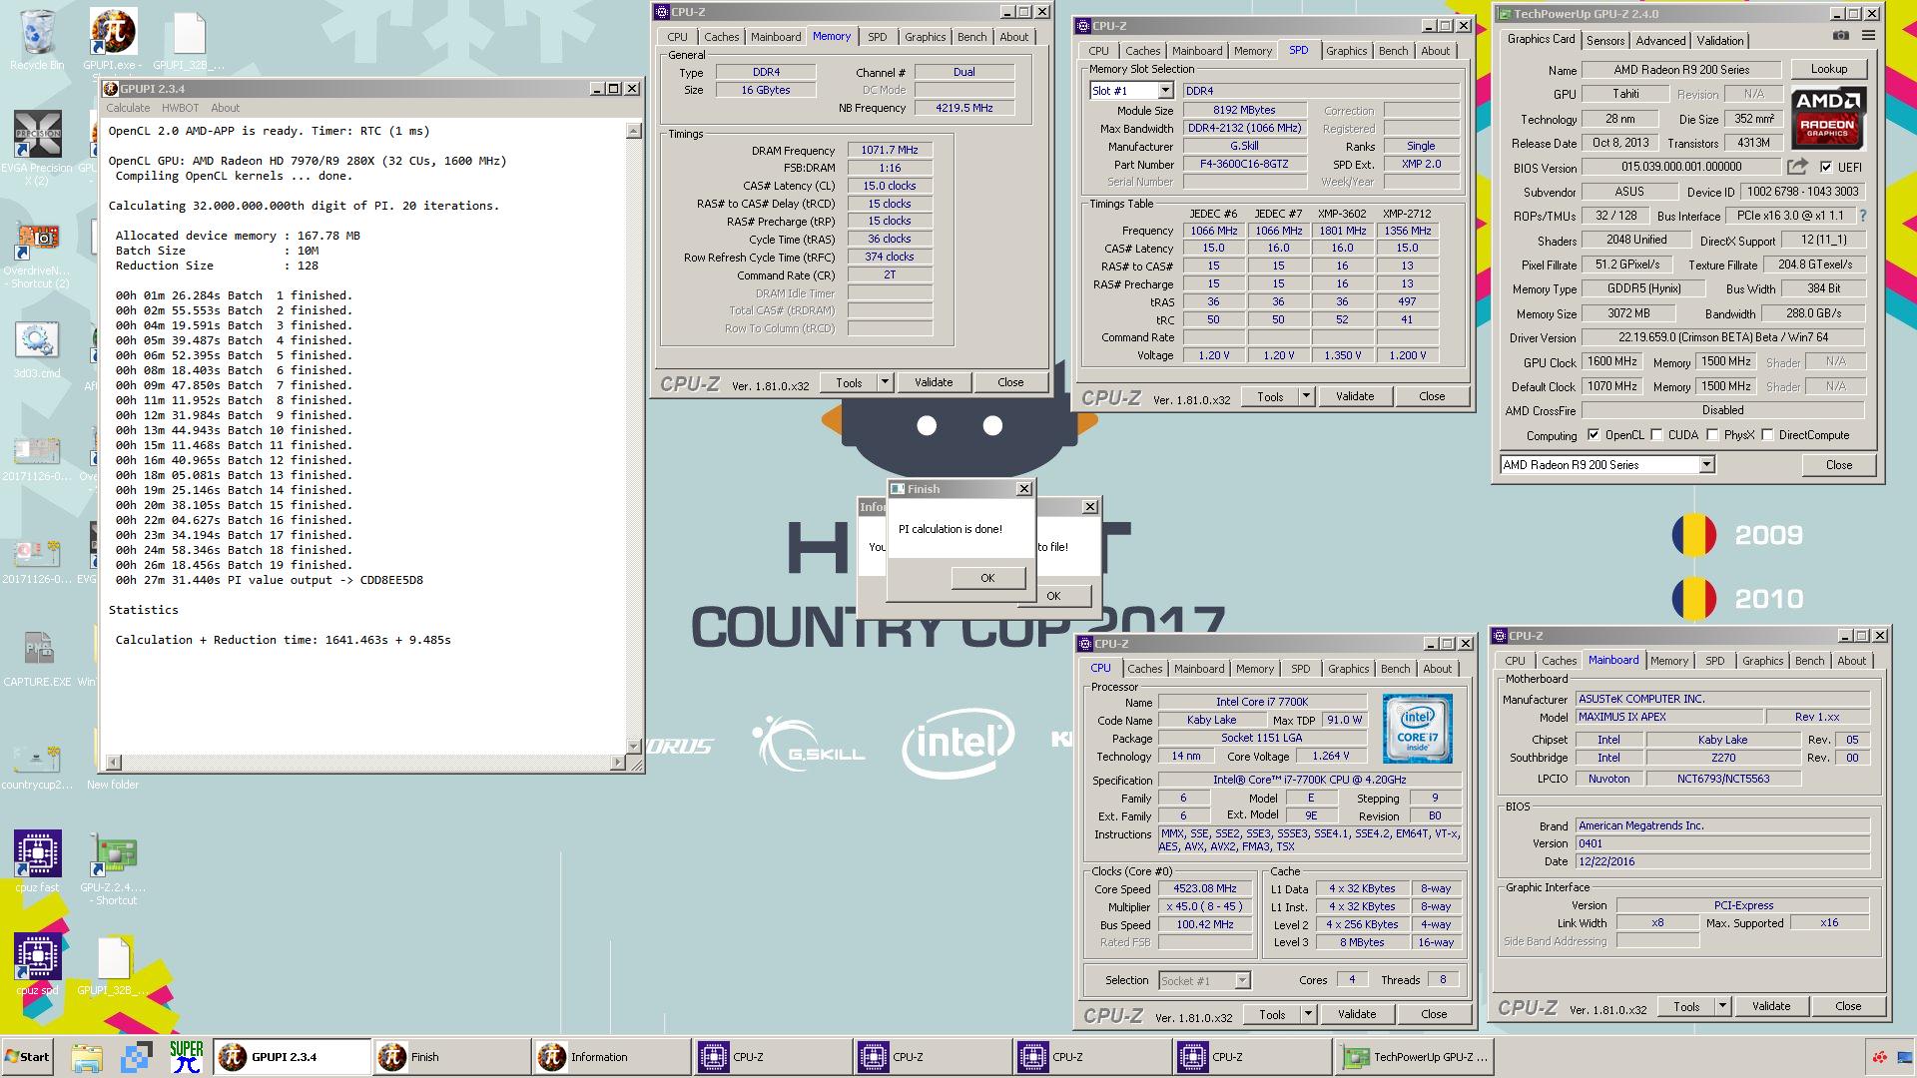Open the HWBOT menu in GPUPI
Image resolution: width=1917 pixels, height=1078 pixels.
[x=180, y=108]
